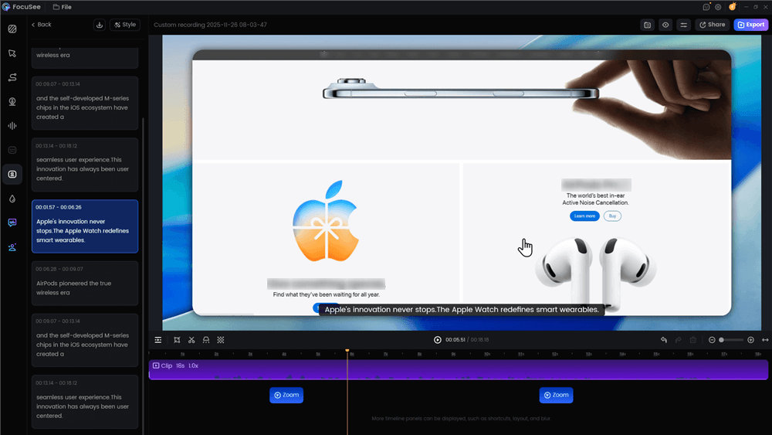Open the water drop watermark panel
772x435 pixels.
(x=12, y=199)
